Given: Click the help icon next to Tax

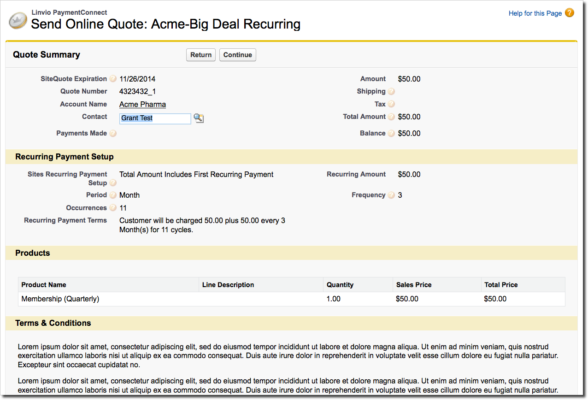Looking at the screenshot, I should click(x=391, y=104).
